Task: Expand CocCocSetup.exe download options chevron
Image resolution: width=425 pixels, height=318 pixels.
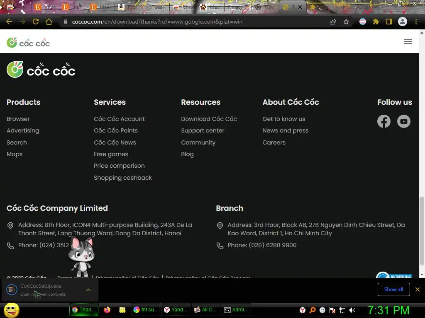Action: tap(88, 290)
